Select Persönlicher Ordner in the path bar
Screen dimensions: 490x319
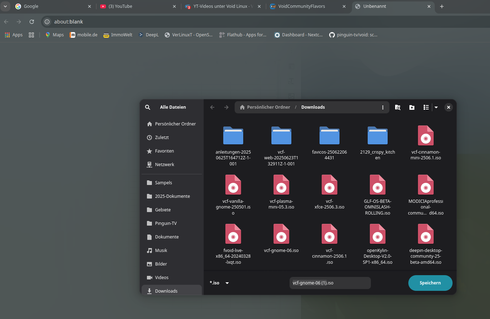pyautogui.click(x=265, y=107)
